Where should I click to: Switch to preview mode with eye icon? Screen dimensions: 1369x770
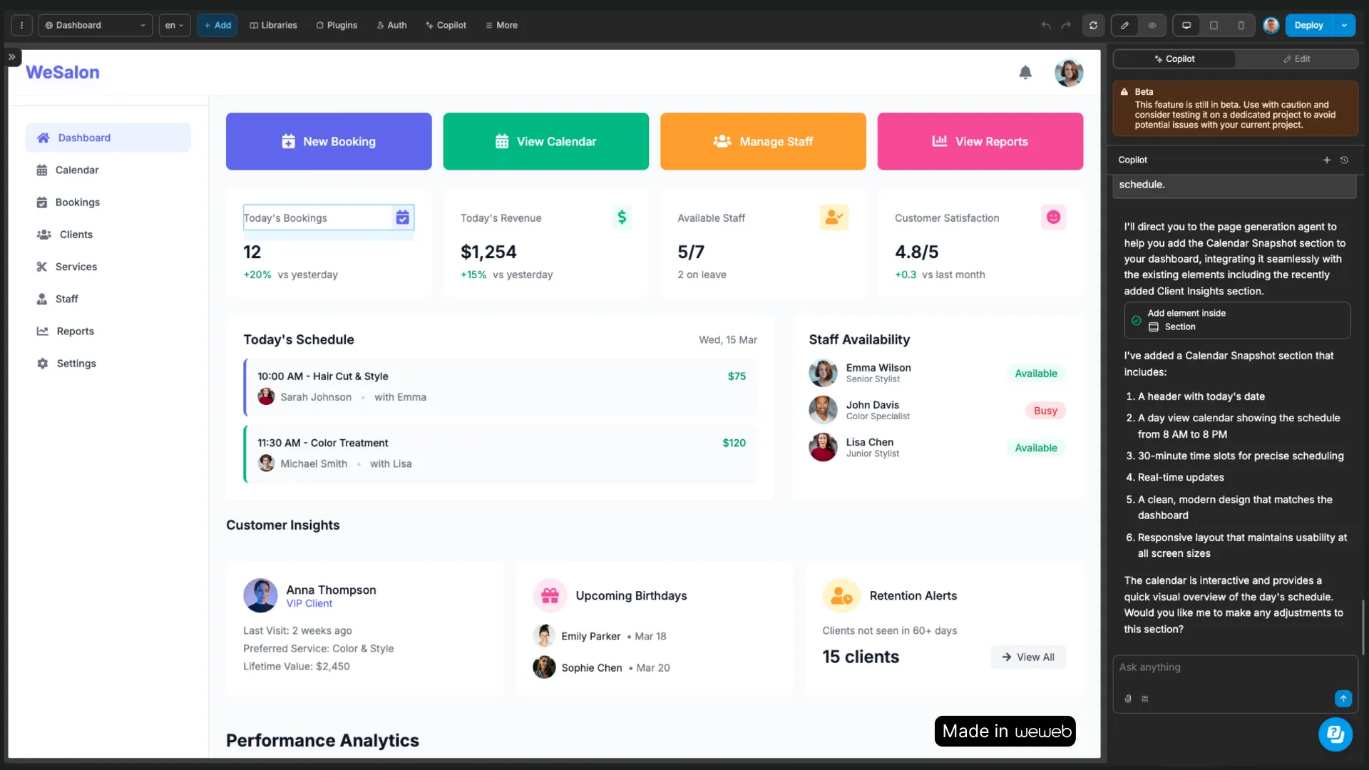pos(1152,25)
